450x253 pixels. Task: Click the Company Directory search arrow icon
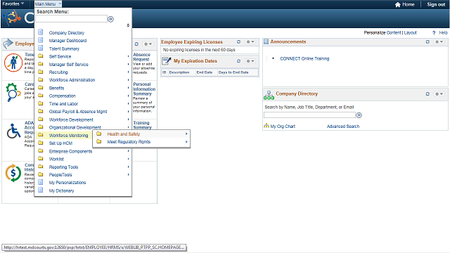359,115
